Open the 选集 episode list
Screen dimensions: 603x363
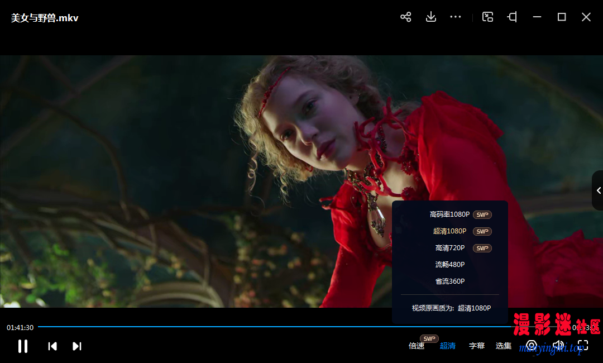coord(504,346)
